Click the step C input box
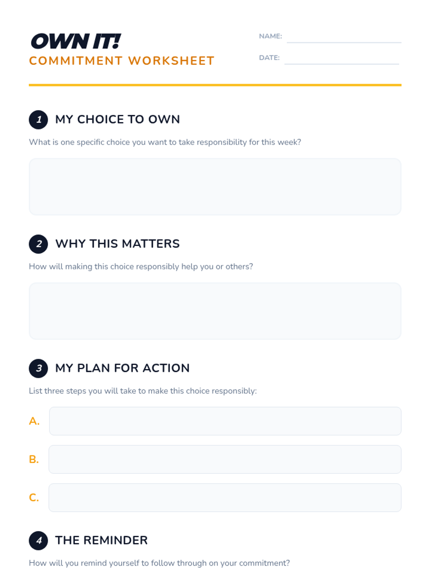430x574 pixels. pyautogui.click(x=225, y=498)
